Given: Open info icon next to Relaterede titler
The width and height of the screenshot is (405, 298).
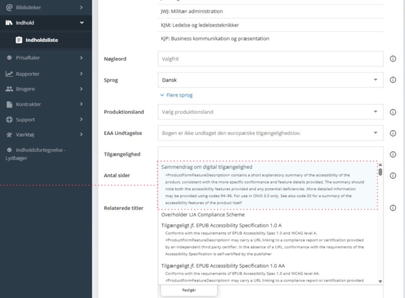Looking at the screenshot, I should point(392,208).
